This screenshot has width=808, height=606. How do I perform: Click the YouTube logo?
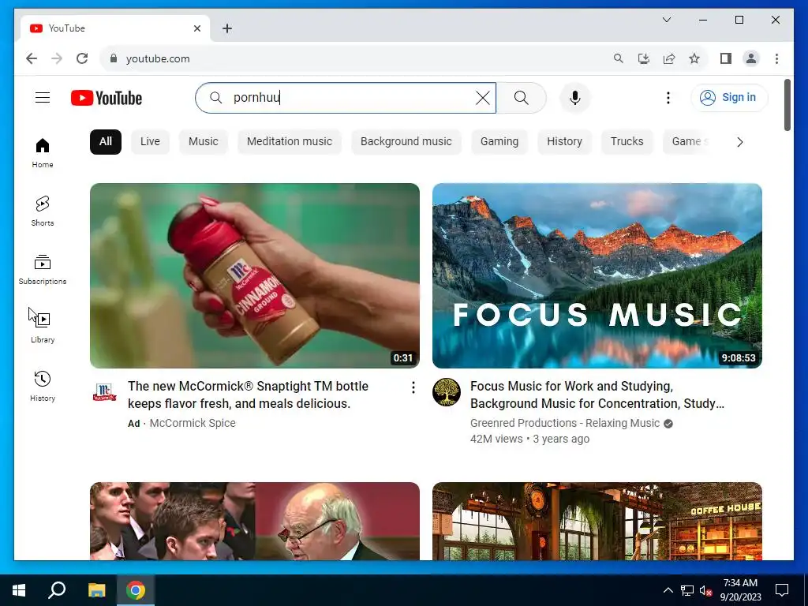pyautogui.click(x=107, y=97)
